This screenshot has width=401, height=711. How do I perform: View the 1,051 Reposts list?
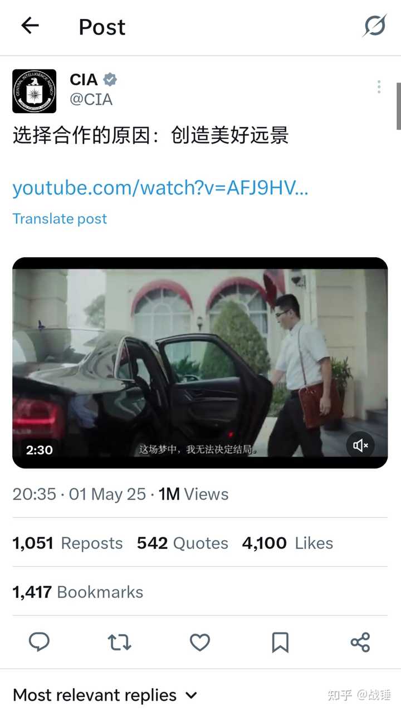click(67, 543)
